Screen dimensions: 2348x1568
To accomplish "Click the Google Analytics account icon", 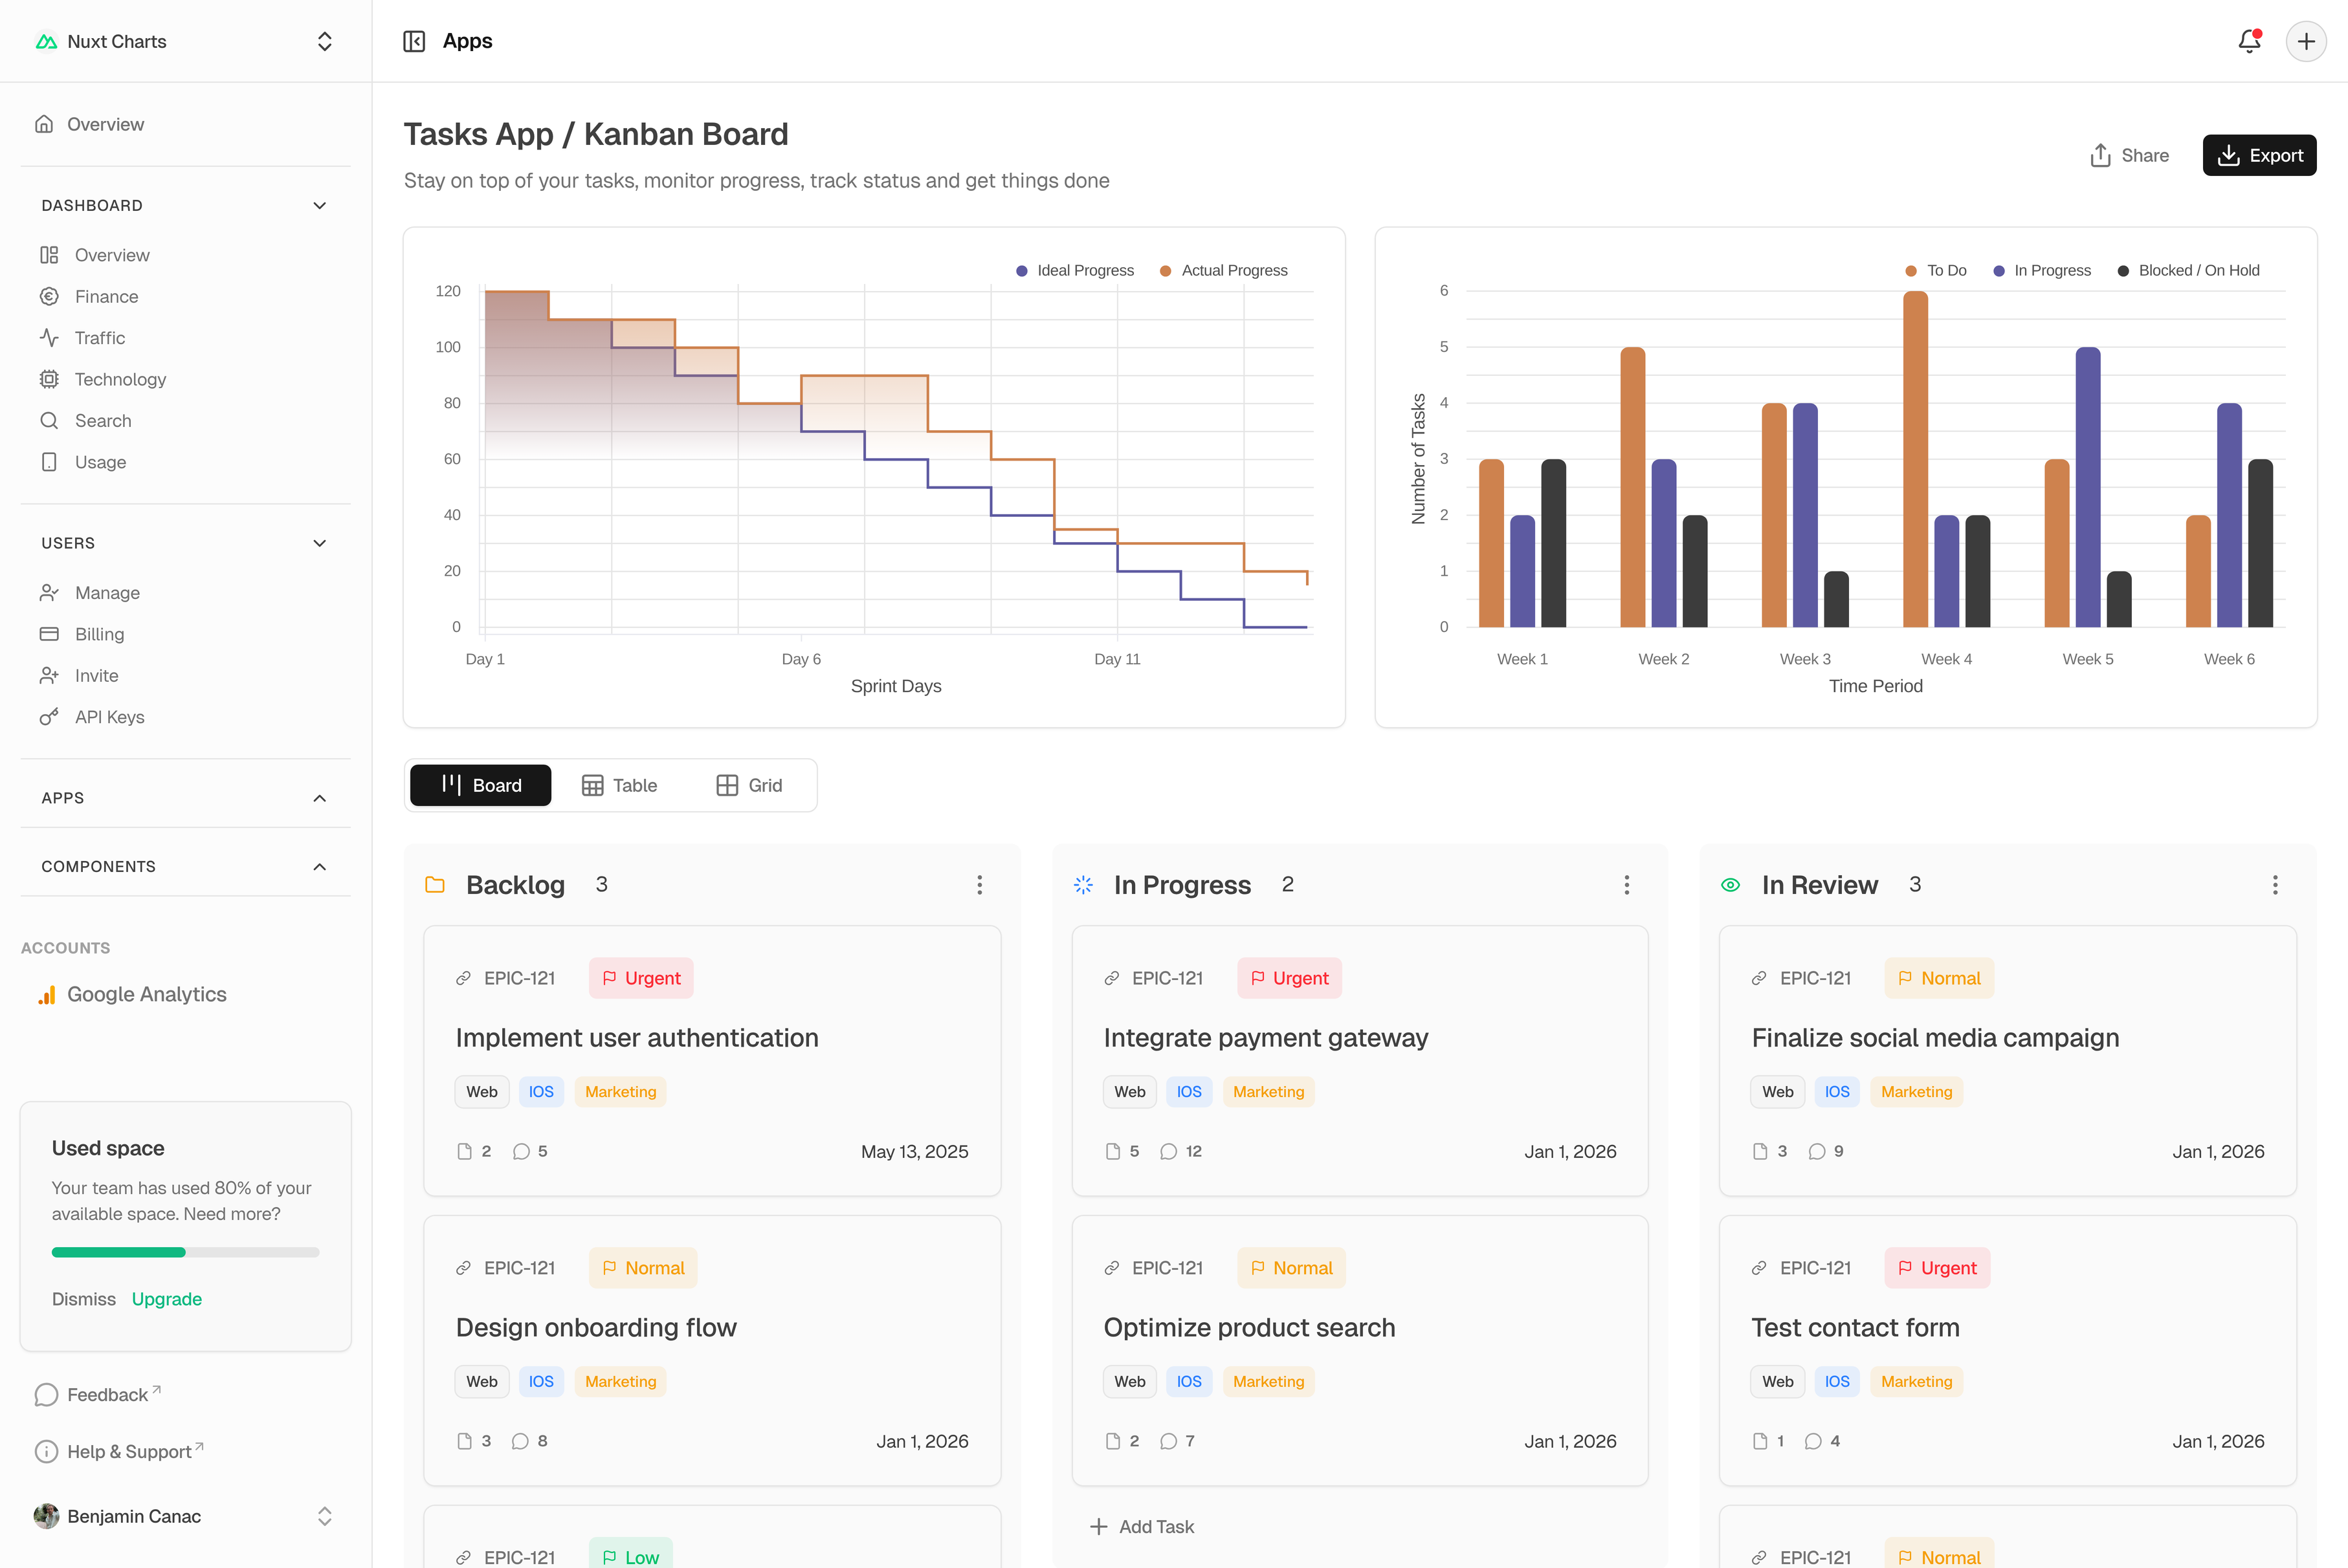I will click(46, 995).
